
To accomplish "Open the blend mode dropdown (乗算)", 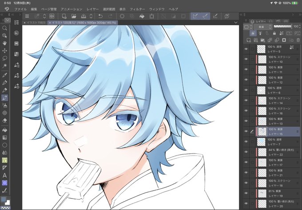I will [x=263, y=27].
